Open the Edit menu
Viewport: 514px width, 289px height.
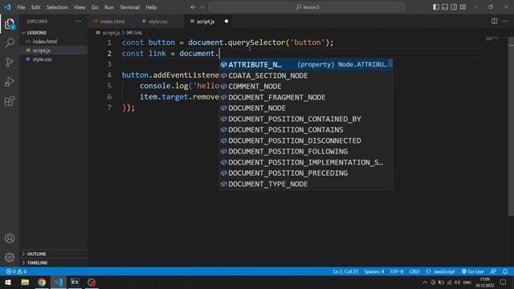pos(35,7)
